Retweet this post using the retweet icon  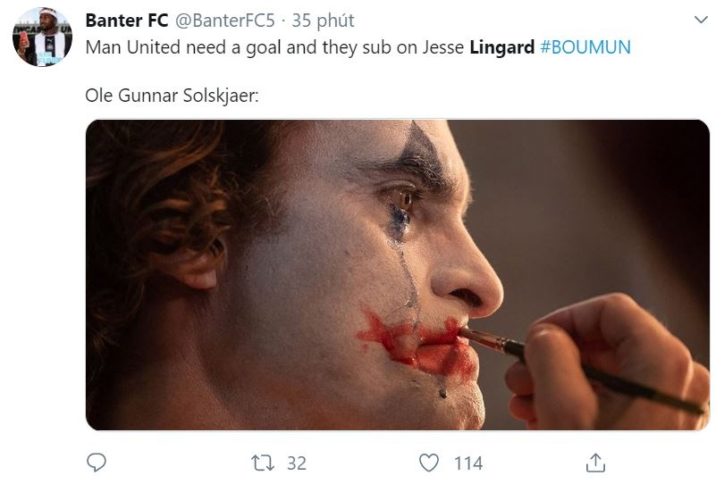[x=262, y=463]
